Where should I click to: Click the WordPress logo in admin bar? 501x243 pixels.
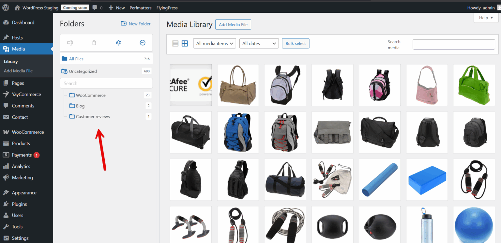pos(6,8)
